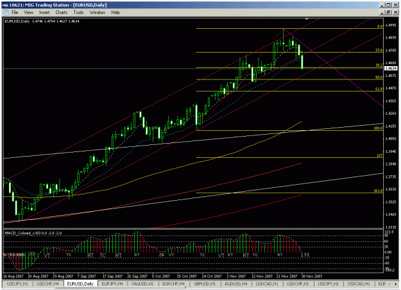401x290 pixels.
Task: Click the chart document icon beside File
Action: (6, 12)
